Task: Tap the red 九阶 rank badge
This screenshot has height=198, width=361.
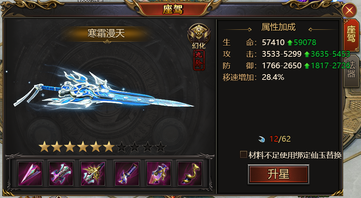Action: (199, 60)
